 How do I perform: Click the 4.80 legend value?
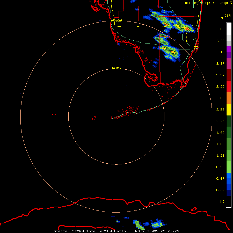coord(220,29)
